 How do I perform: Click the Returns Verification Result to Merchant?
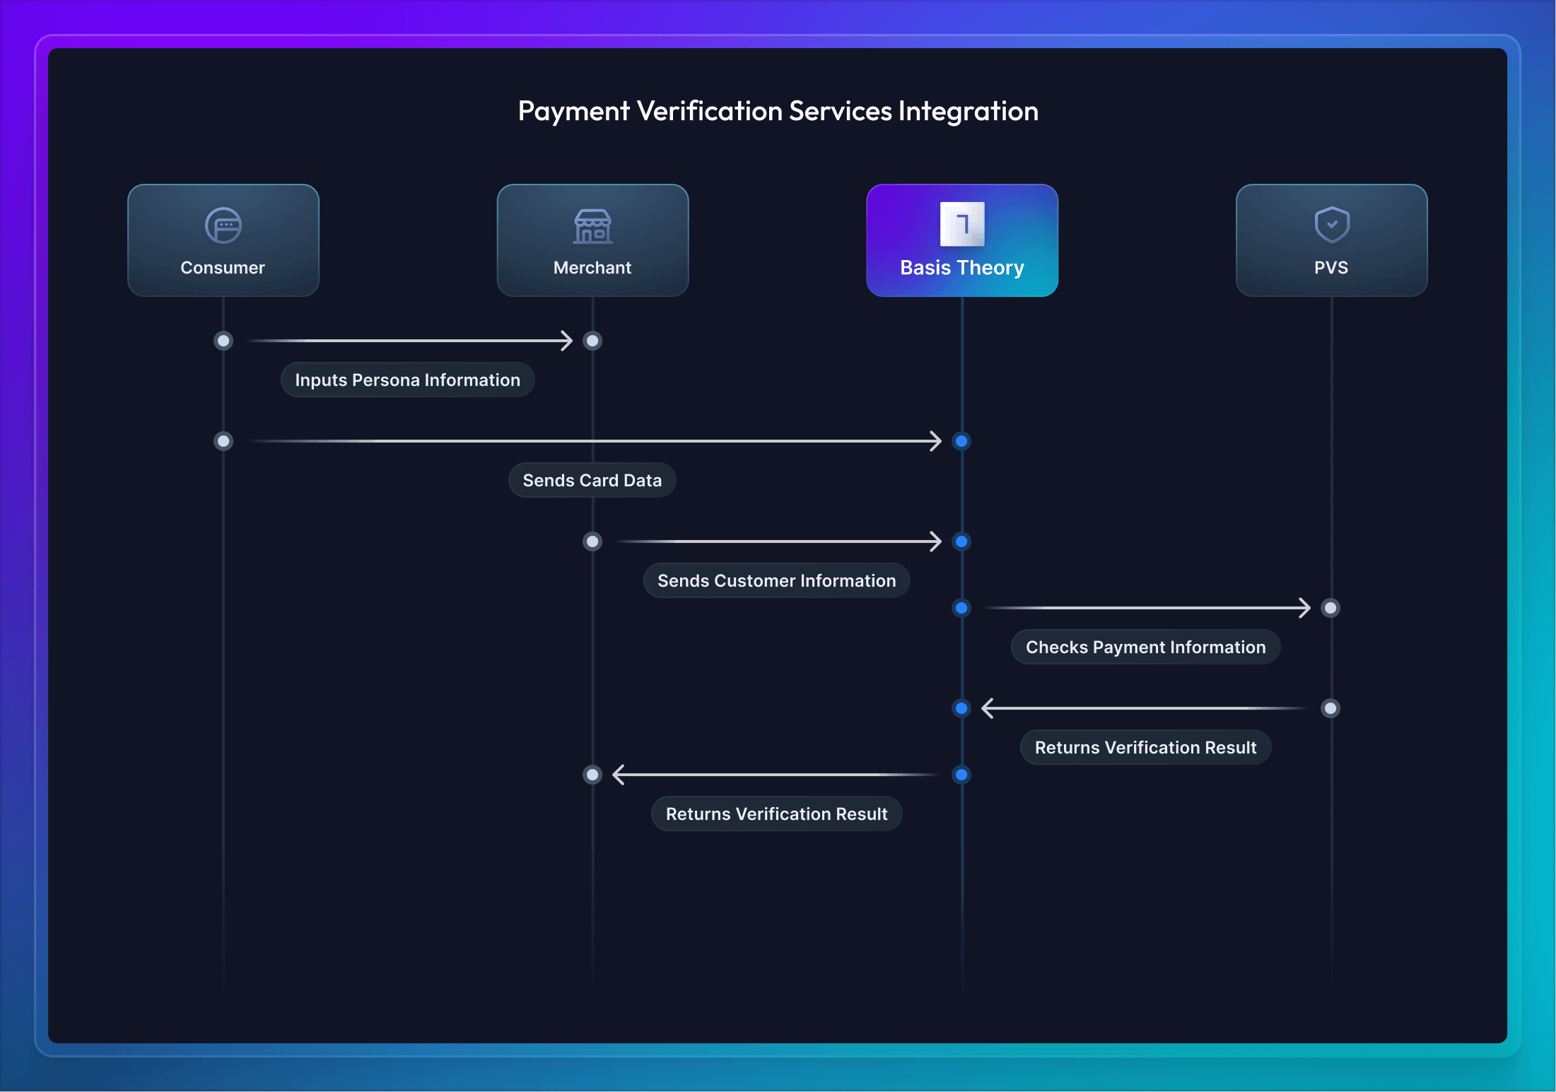coord(778,813)
